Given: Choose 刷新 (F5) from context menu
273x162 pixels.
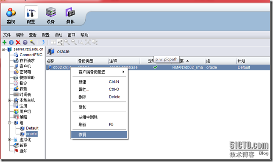Looking at the screenshot, I should [x=99, y=124].
